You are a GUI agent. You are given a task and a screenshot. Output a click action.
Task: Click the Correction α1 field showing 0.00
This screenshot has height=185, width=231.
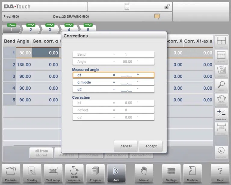(x=113, y=103)
